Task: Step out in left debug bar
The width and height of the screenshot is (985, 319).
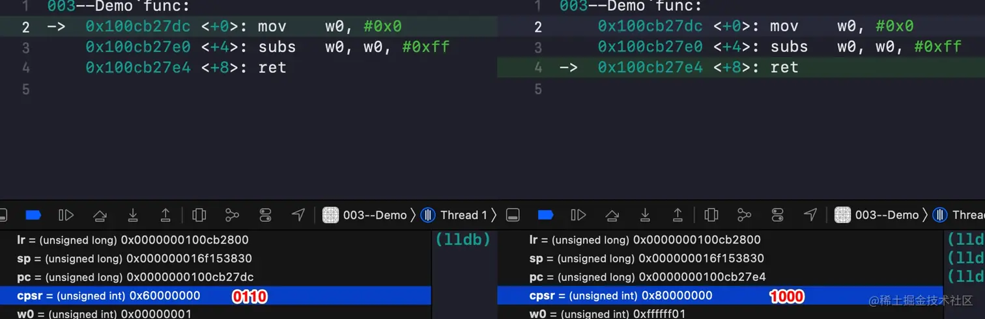Action: (x=165, y=214)
